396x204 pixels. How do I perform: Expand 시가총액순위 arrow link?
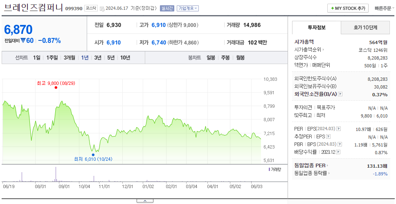[x=324, y=50]
